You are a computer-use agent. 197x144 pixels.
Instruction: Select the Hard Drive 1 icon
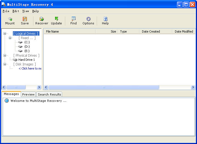(x=15, y=60)
